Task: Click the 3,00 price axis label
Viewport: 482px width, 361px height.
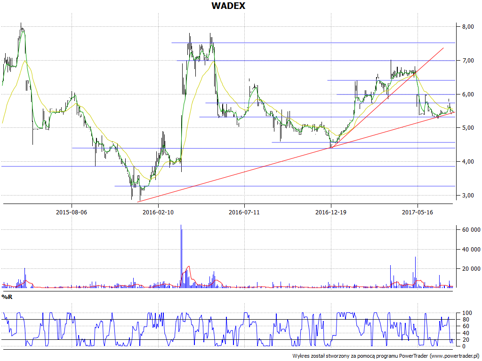Action: point(468,195)
